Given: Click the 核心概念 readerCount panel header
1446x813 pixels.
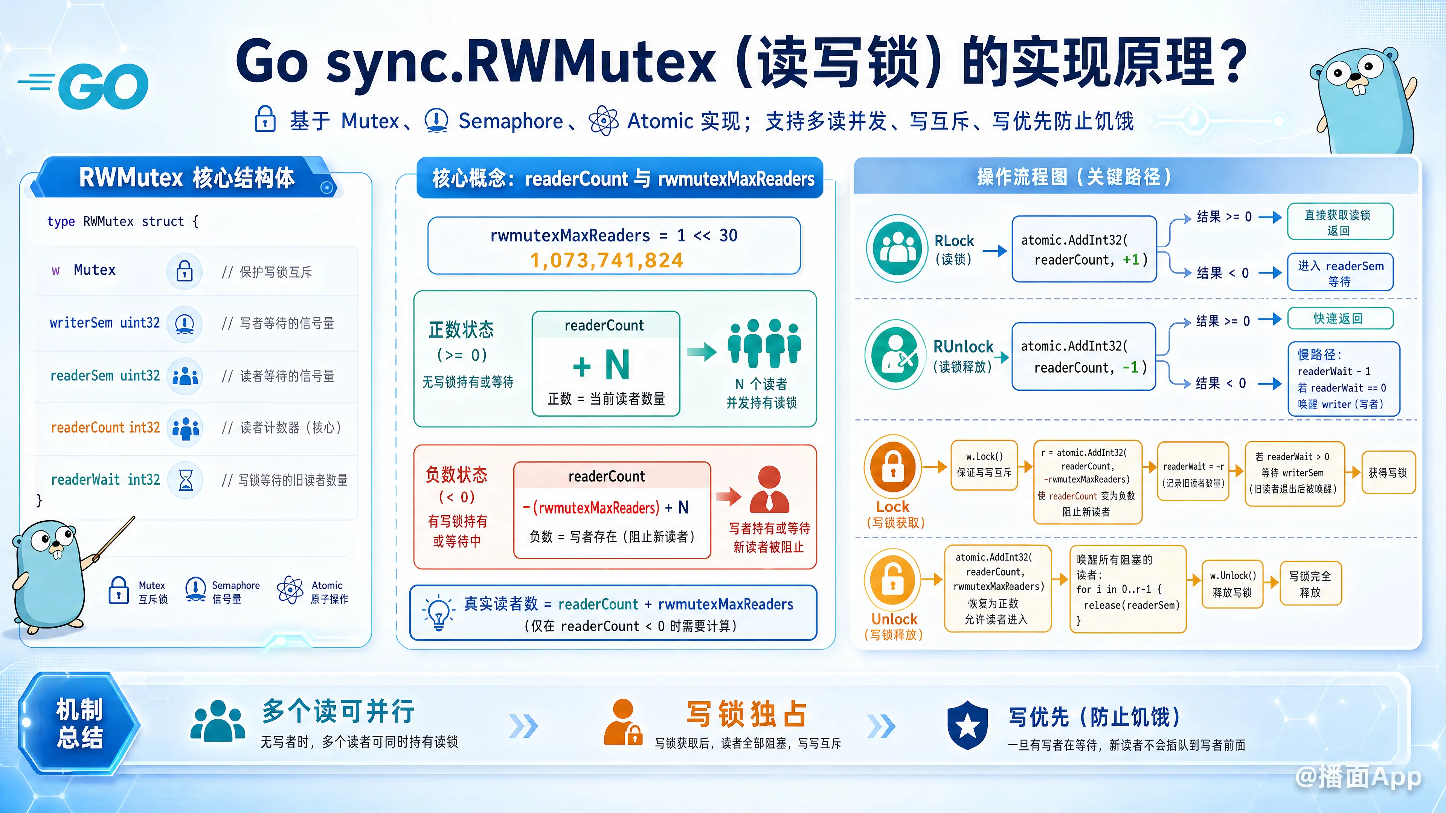Looking at the screenshot, I should coord(620,178).
